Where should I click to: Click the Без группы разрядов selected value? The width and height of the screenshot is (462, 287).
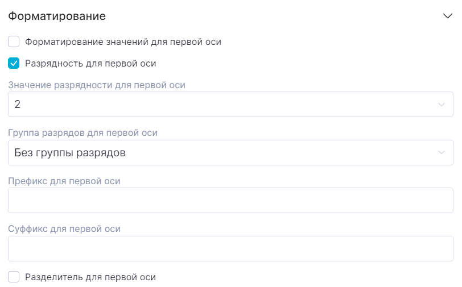(70, 153)
